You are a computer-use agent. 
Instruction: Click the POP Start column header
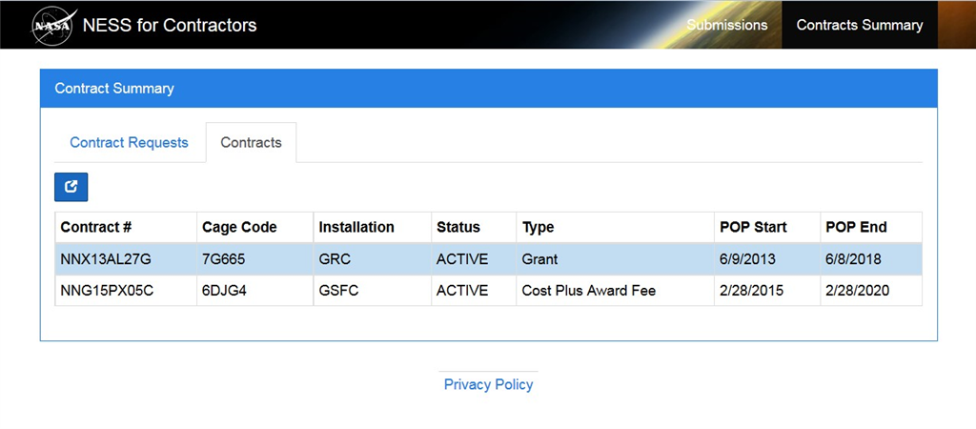pos(753,227)
